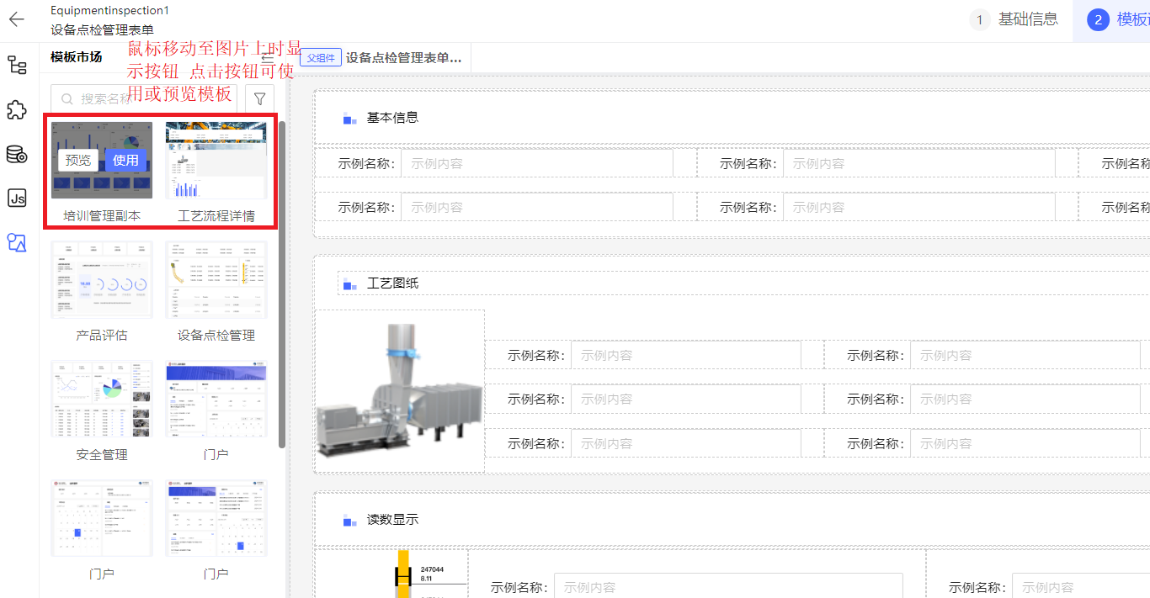Viewport: 1150px width, 598px height.
Task: Click the blue icon beside 基本信息
Action: (350, 118)
